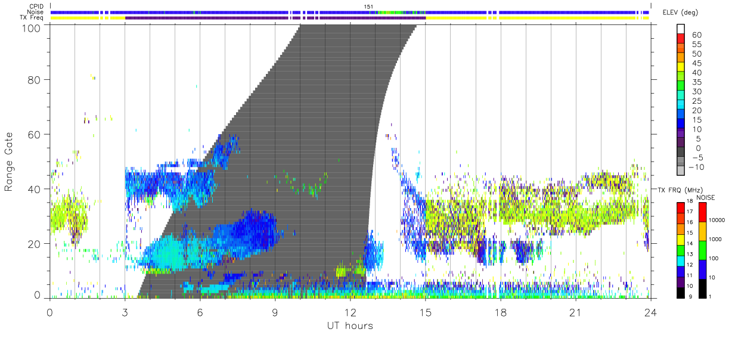Click the '25' label on ELEV colorbar
Screen dimensions: 732x338
point(697,101)
